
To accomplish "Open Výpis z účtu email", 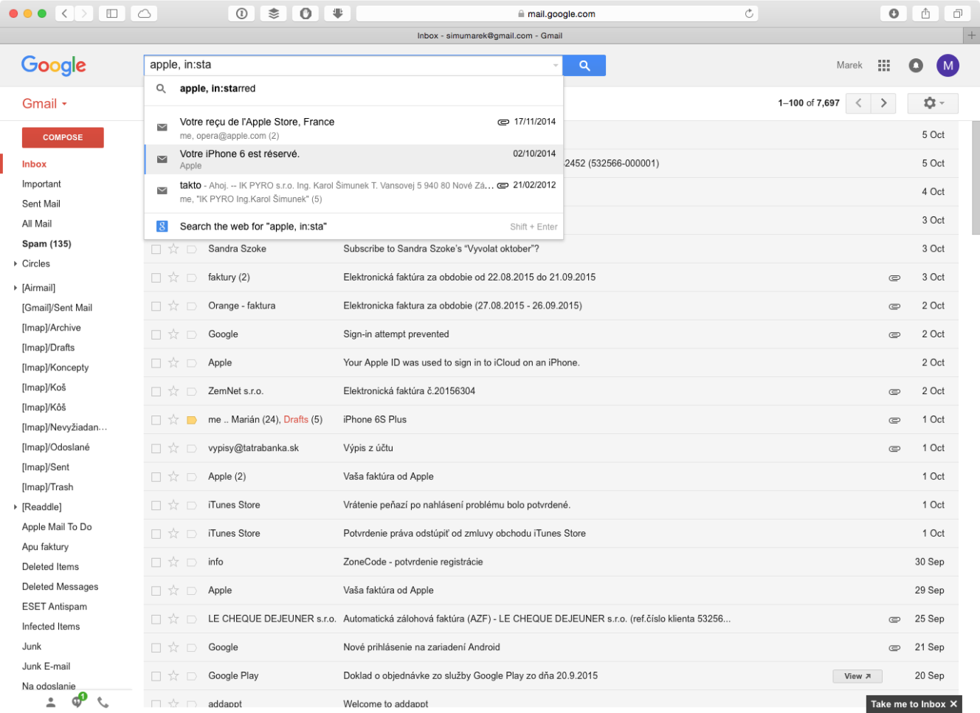I will 551,448.
